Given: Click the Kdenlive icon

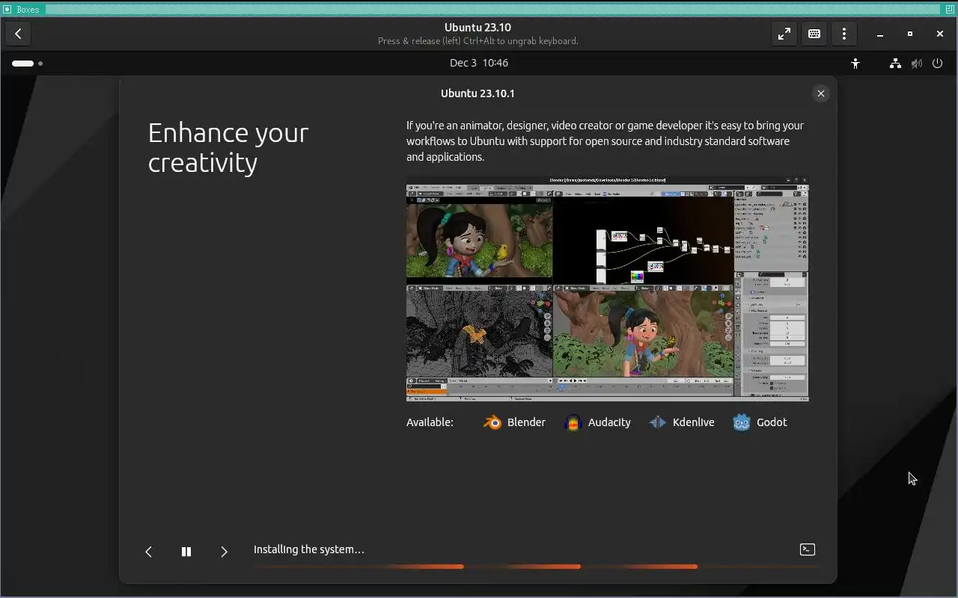Looking at the screenshot, I should coord(657,422).
